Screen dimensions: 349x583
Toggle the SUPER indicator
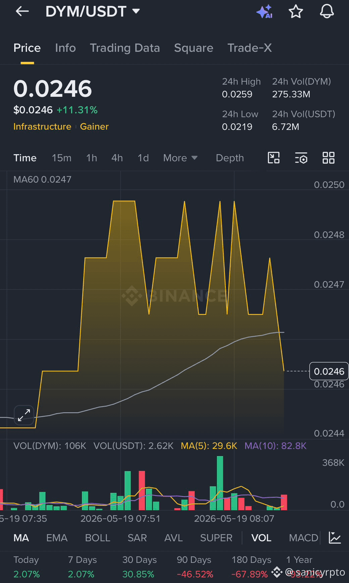click(216, 538)
